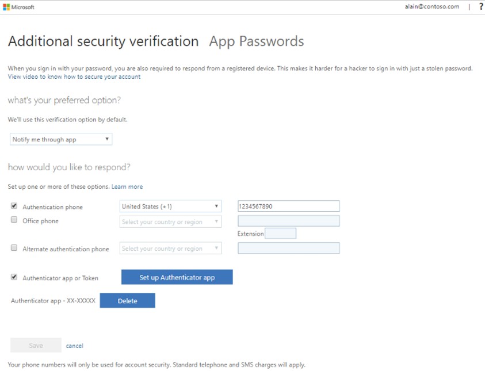Select the Additional security verification tab
This screenshot has height=371, width=485.
[103, 41]
